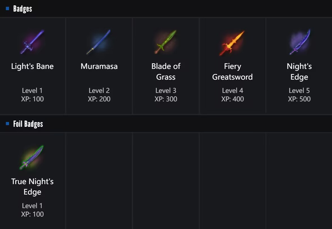Click the blue square beside Badges
This screenshot has height=229, width=332.
pyautogui.click(x=8, y=9)
